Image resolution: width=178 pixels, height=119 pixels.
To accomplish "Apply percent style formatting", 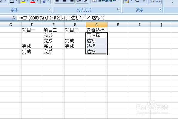I will (137, 1).
